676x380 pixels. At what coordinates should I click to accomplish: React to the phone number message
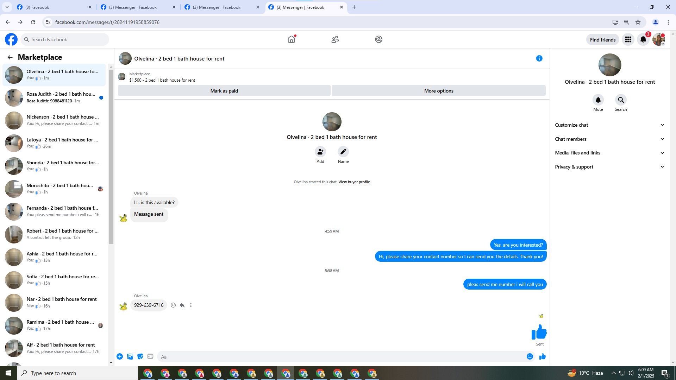click(173, 305)
